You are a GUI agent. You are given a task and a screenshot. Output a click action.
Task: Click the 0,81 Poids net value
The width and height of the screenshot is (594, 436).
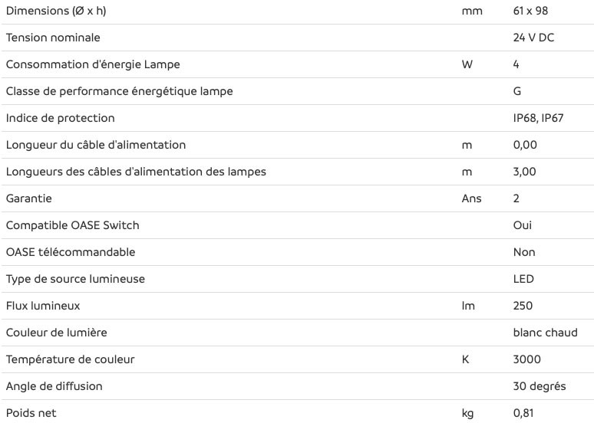click(523, 413)
